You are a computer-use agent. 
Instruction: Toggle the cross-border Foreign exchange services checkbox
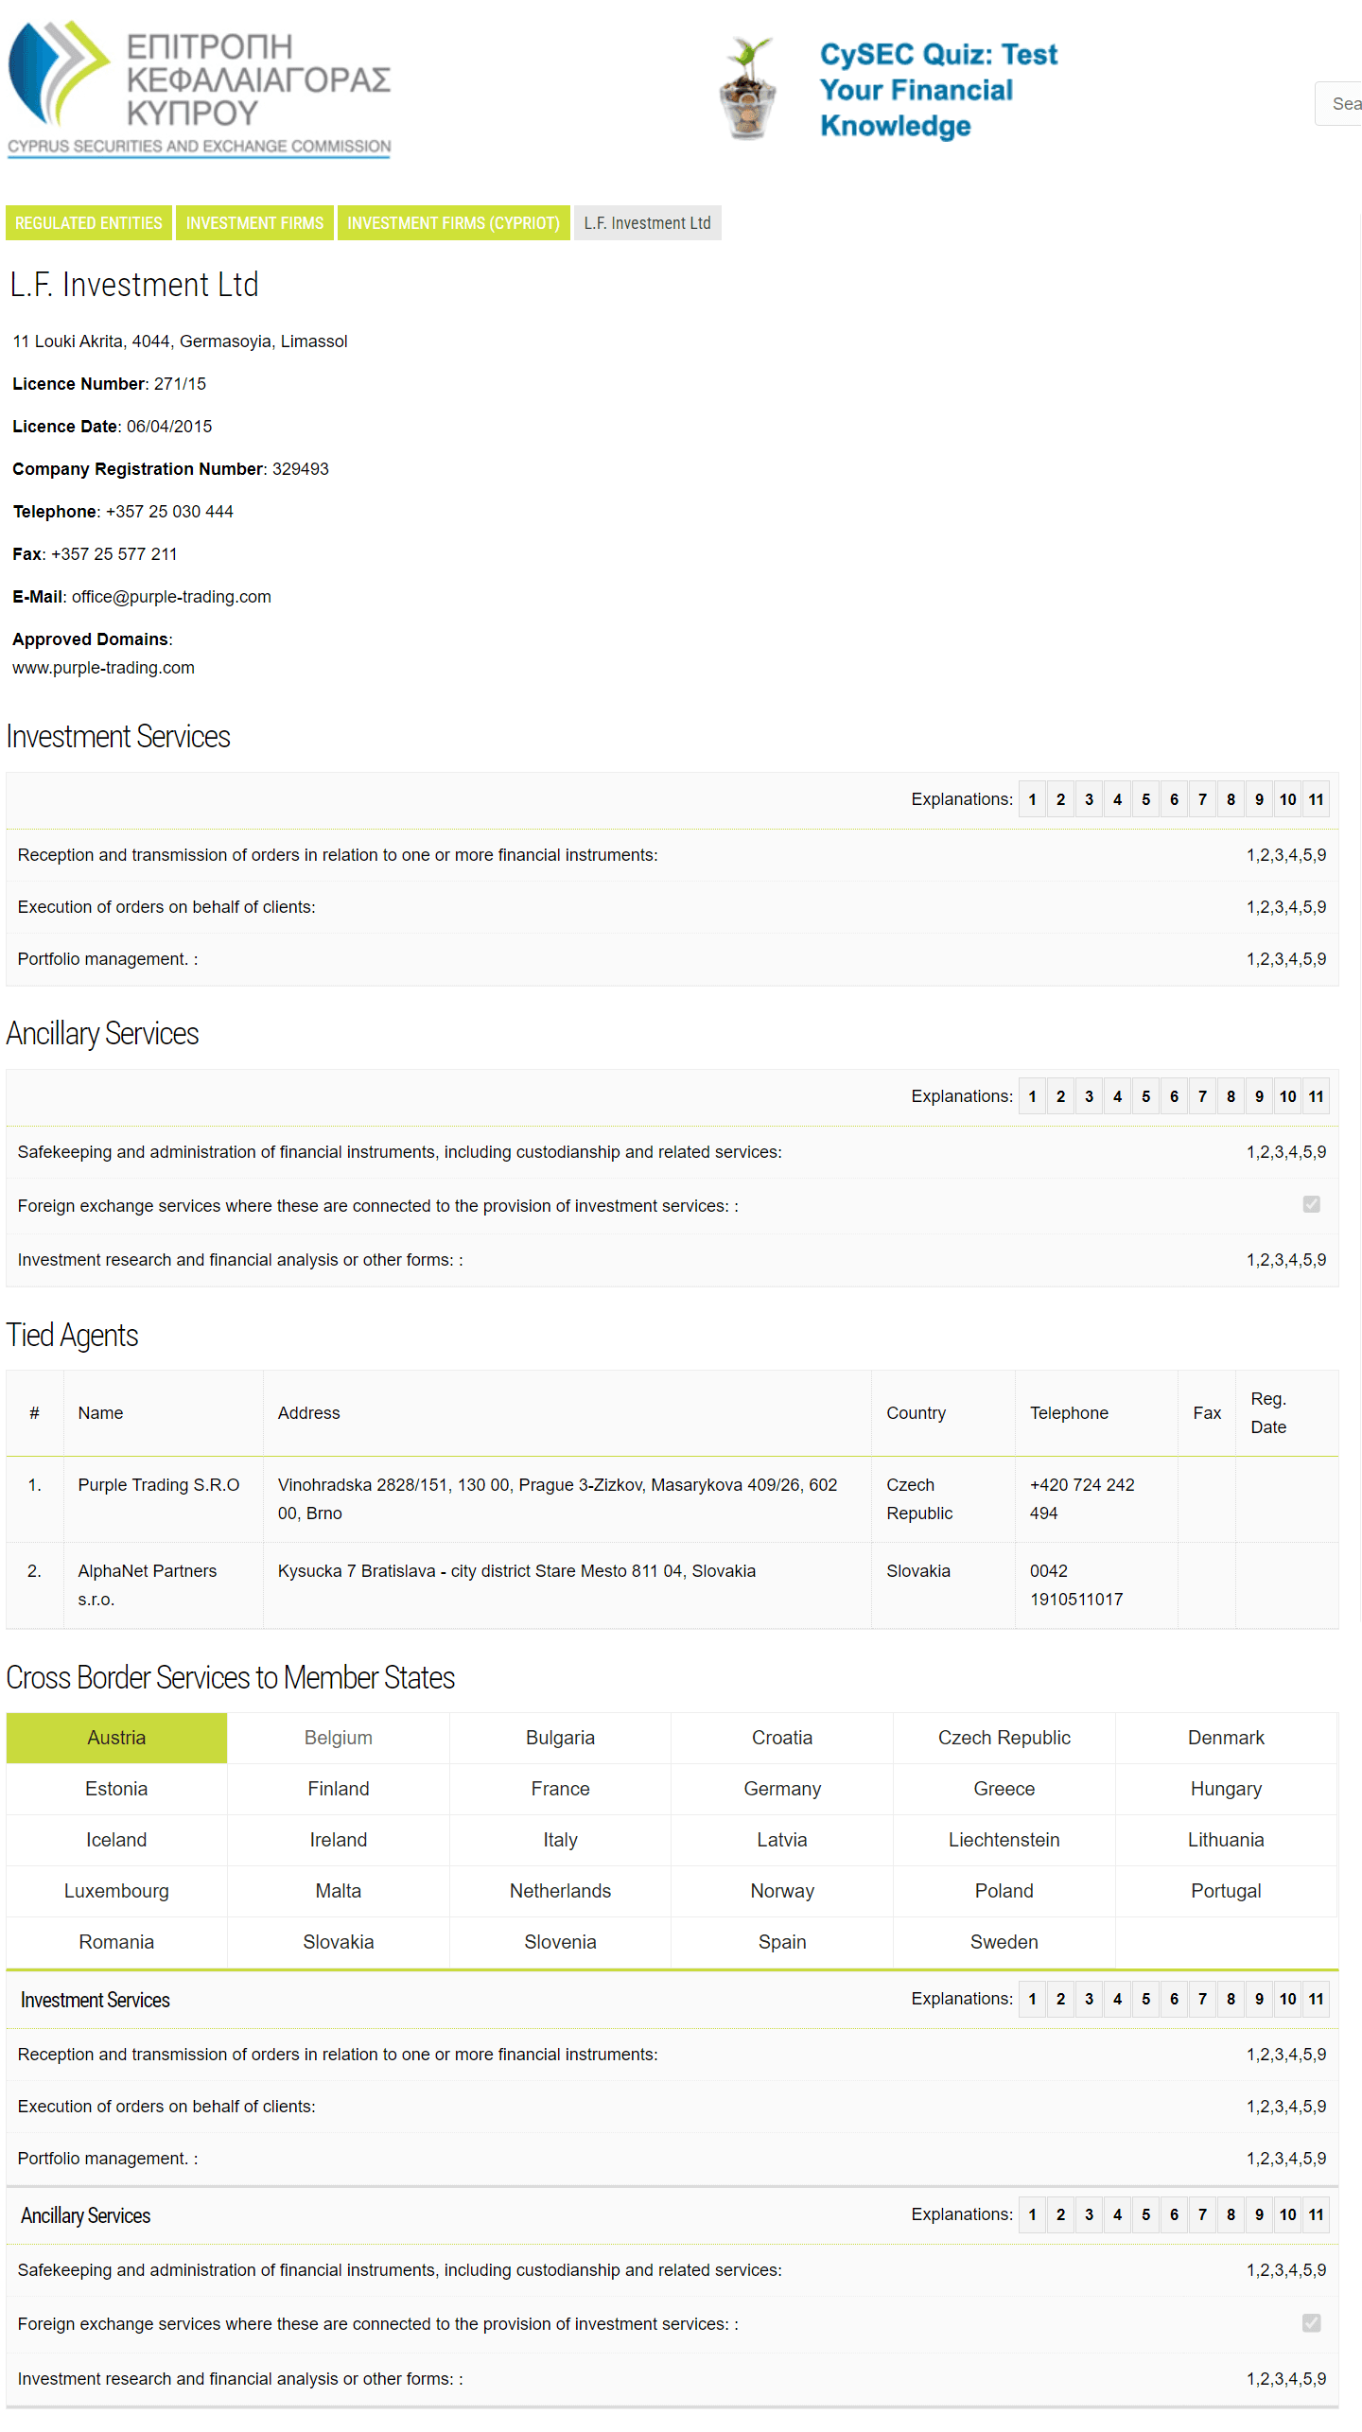(x=1311, y=2322)
